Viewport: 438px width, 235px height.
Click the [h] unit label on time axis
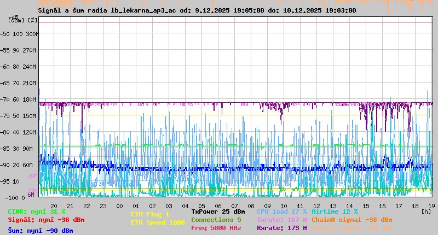pos(426,211)
